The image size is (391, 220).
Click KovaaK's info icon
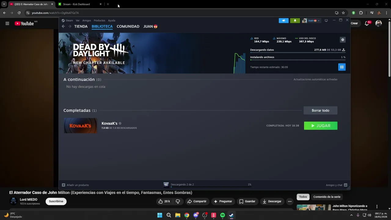point(120,123)
